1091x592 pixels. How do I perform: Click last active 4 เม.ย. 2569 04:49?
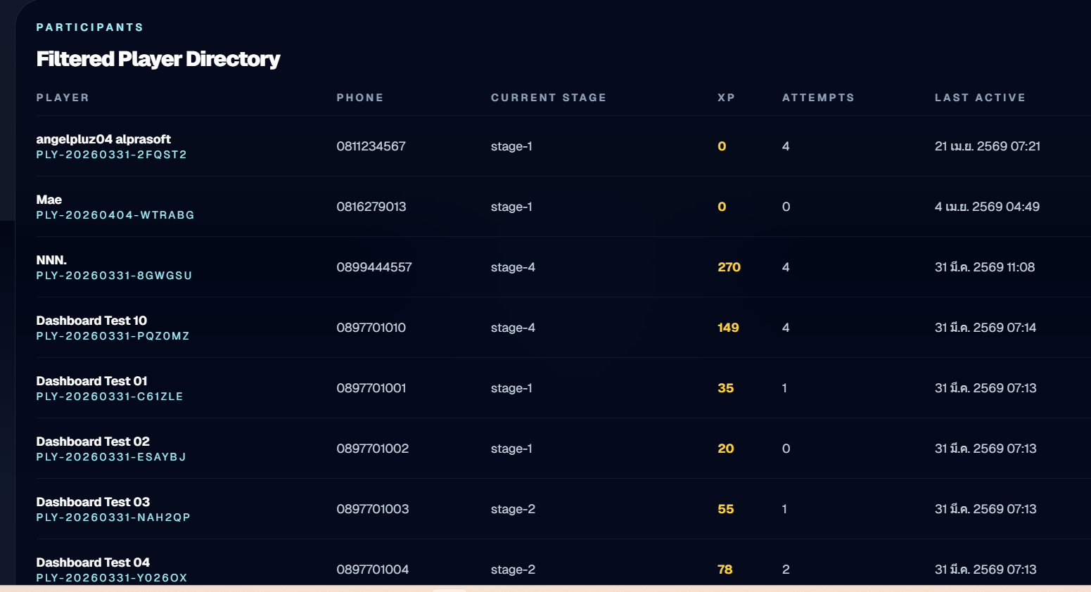click(987, 207)
